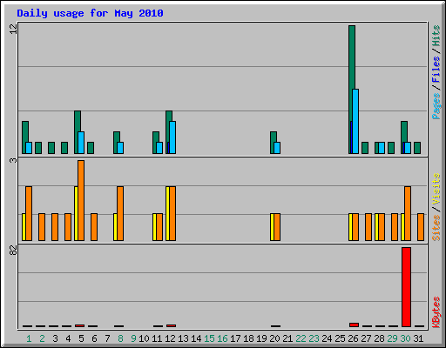The image size is (446, 348).
Task: Click the day "5" x-axis label
Action: (x=81, y=338)
